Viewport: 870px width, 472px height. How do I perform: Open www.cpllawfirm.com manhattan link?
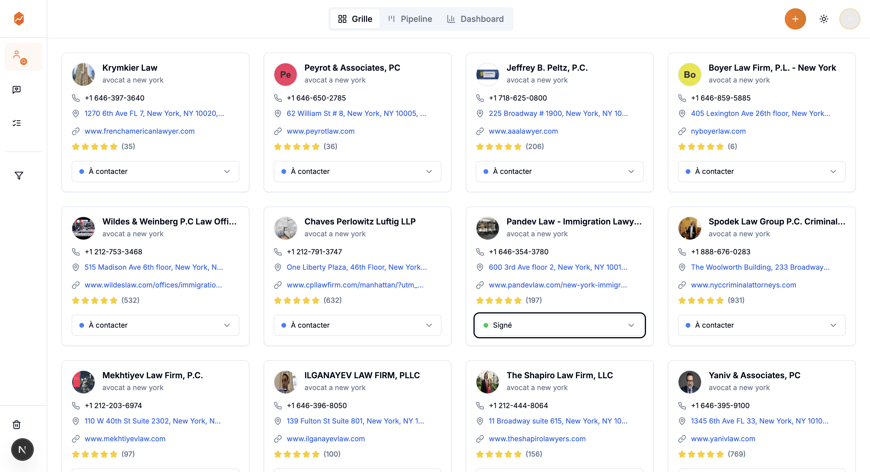[x=355, y=285]
